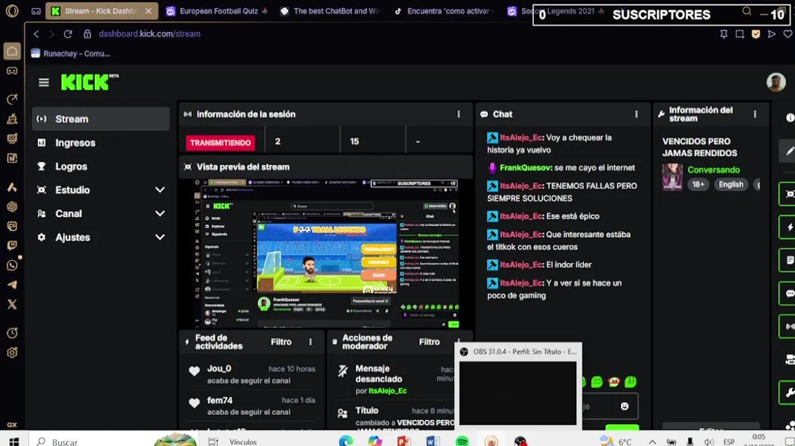Open Feed de actividades options menu
Image resolution: width=795 pixels, height=446 pixels.
coord(310,342)
